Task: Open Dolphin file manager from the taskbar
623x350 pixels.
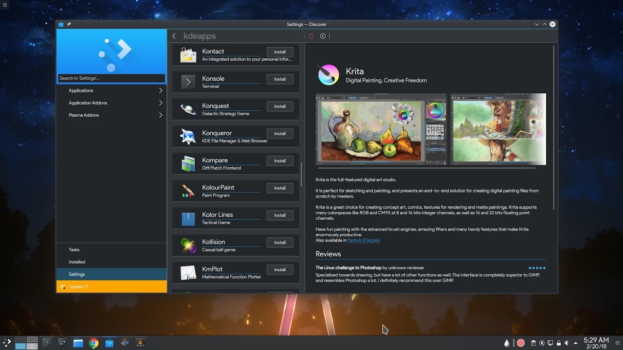Action: pyautogui.click(x=78, y=343)
